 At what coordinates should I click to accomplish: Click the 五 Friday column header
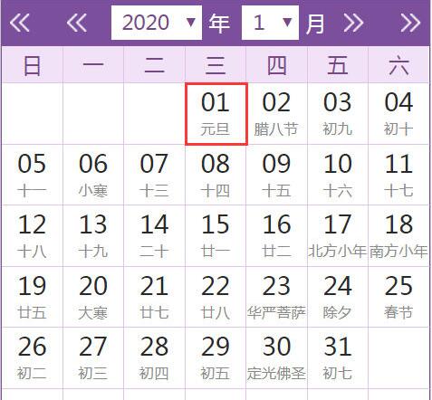click(x=338, y=65)
